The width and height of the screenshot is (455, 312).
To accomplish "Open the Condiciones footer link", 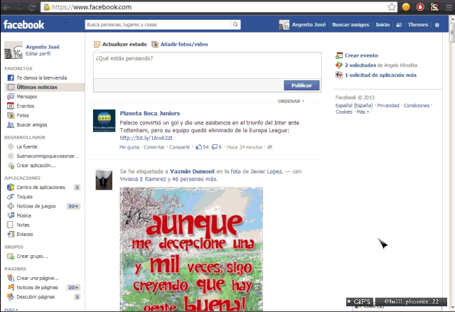I will coord(416,106).
